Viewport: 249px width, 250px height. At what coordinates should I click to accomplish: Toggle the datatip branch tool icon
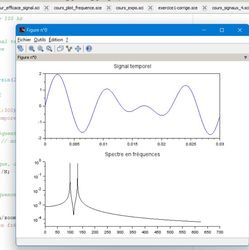click(69, 49)
